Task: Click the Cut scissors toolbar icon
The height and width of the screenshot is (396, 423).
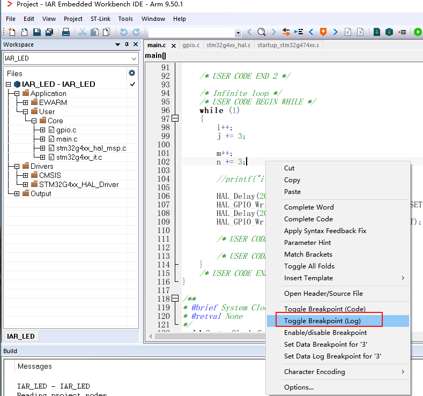Action: pos(82,32)
